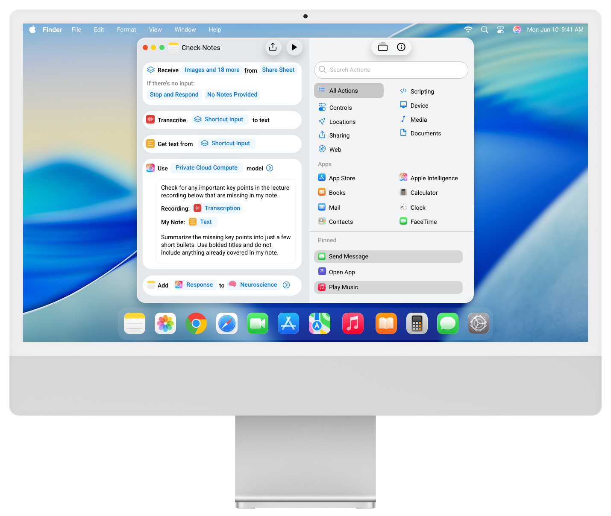Viewport: 611px width, 516px height.
Task: Choose the Calculator app actions
Action: tap(423, 193)
